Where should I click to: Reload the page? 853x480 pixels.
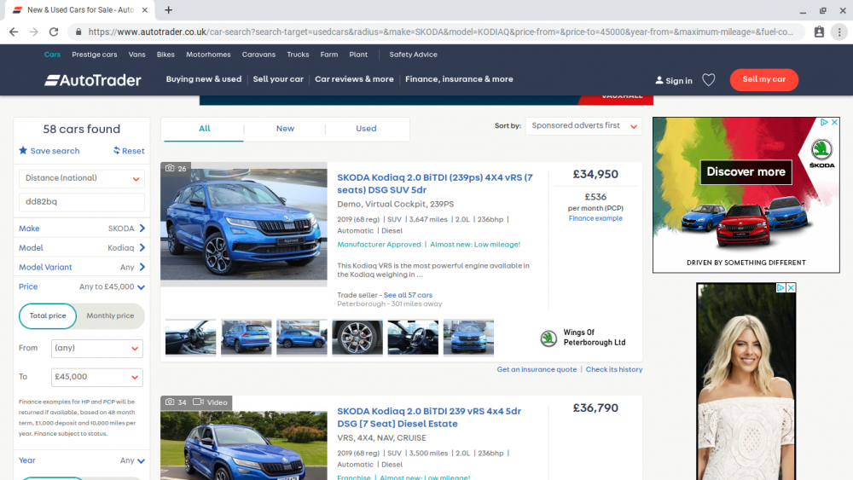[x=53, y=32]
